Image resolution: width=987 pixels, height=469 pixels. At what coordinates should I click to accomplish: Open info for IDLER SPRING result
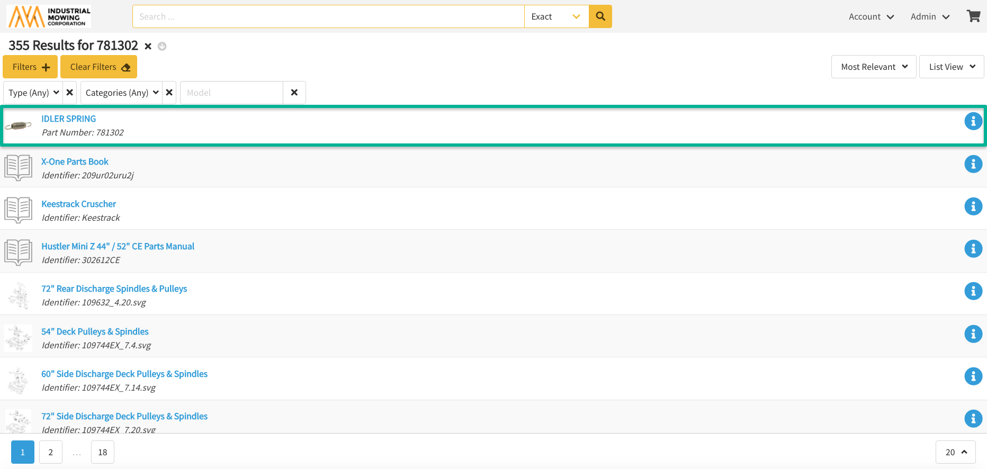point(973,121)
